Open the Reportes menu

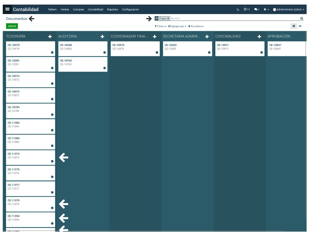click(x=112, y=9)
